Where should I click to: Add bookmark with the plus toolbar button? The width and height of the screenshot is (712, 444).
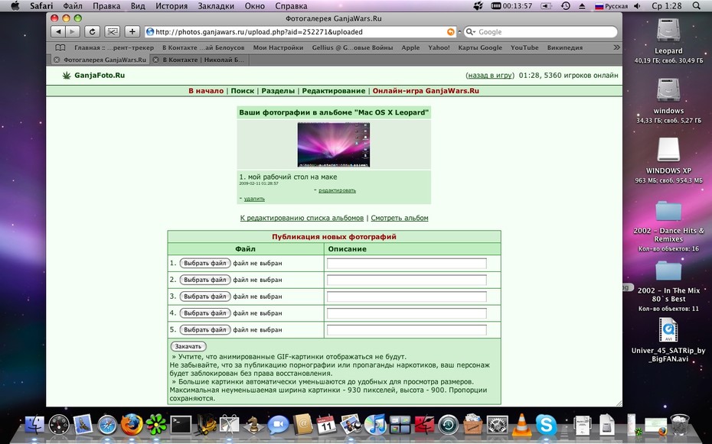tap(132, 32)
